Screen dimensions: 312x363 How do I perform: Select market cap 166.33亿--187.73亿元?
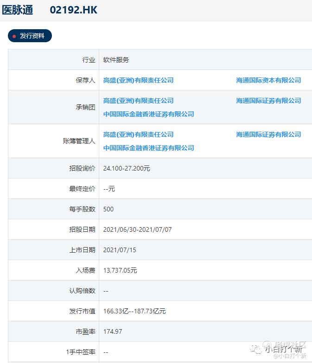click(134, 311)
